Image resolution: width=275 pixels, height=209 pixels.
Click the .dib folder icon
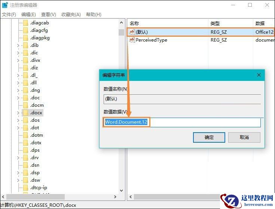(x=25, y=45)
